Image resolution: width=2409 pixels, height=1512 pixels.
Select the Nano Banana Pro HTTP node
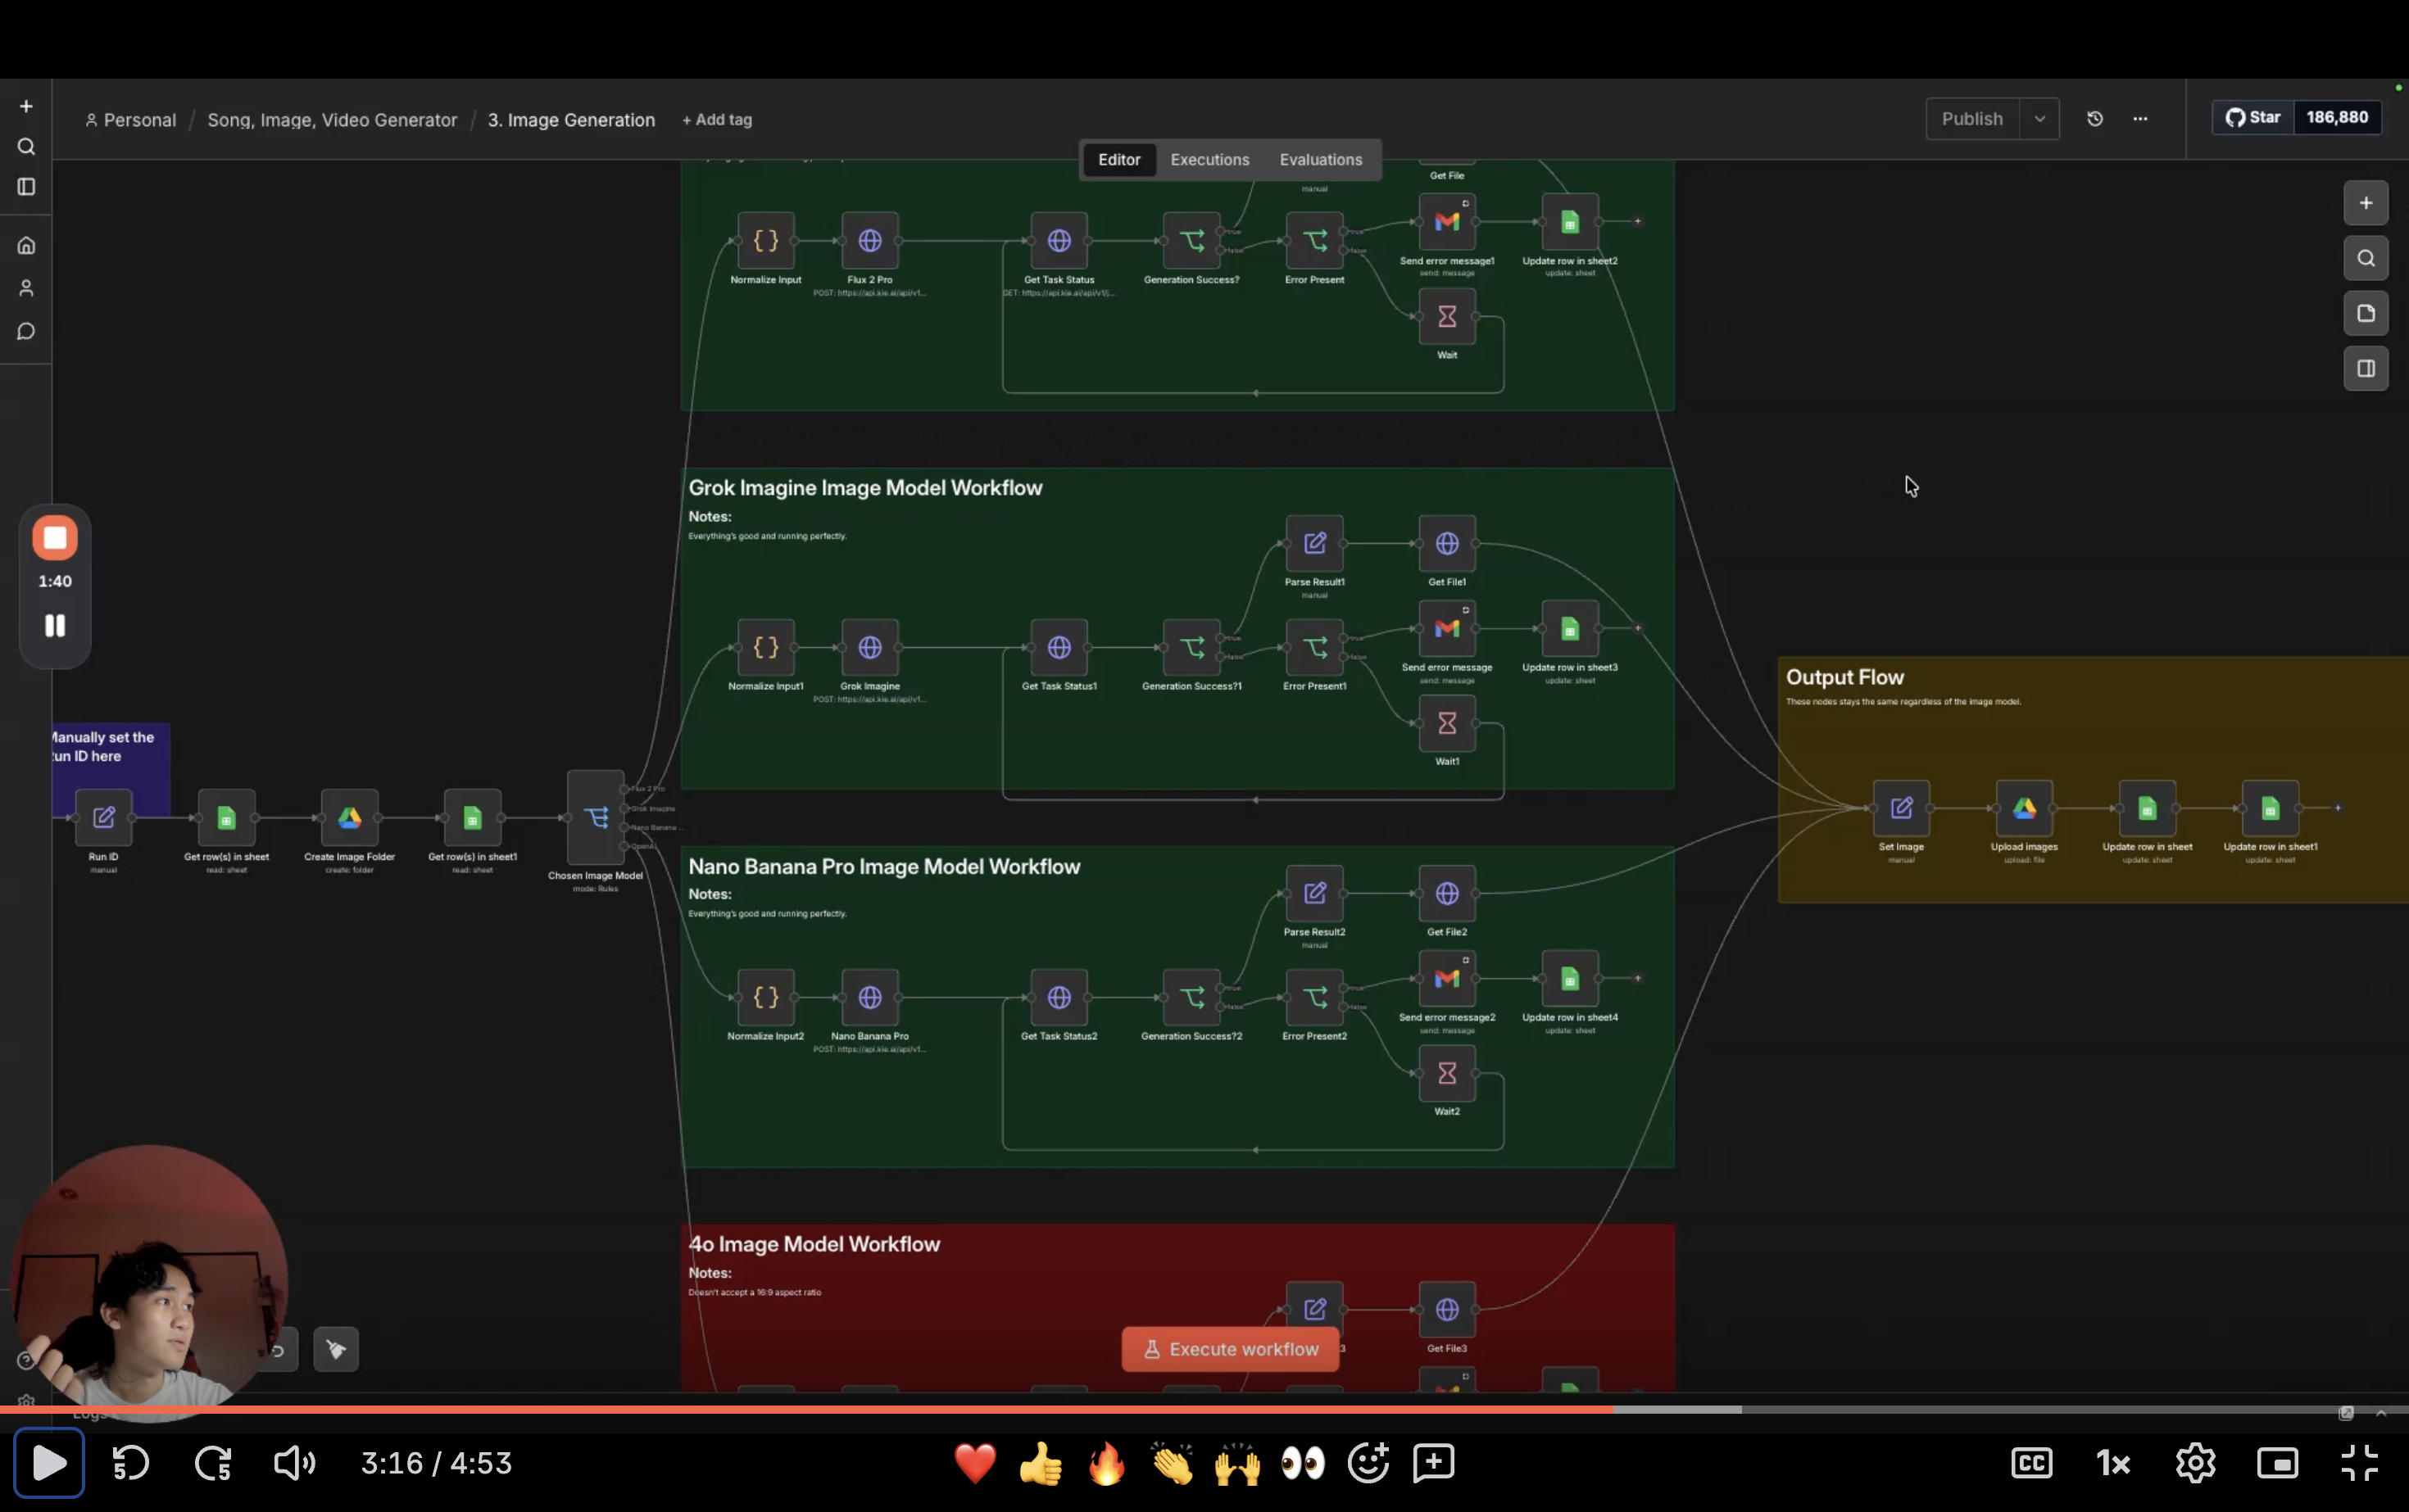869,998
